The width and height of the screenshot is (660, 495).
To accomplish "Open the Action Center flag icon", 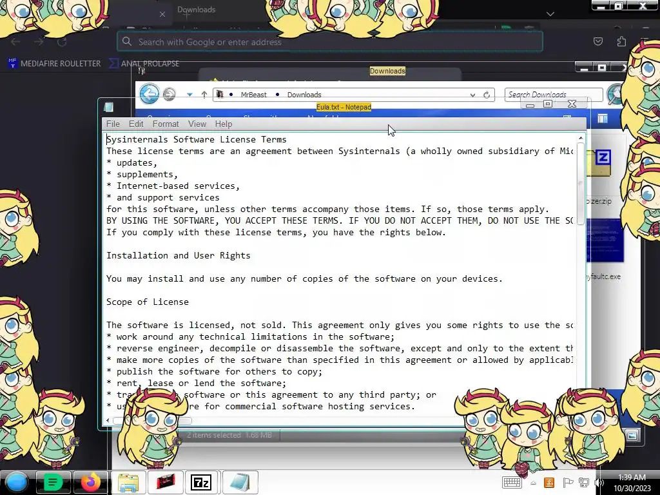I will [567, 482].
